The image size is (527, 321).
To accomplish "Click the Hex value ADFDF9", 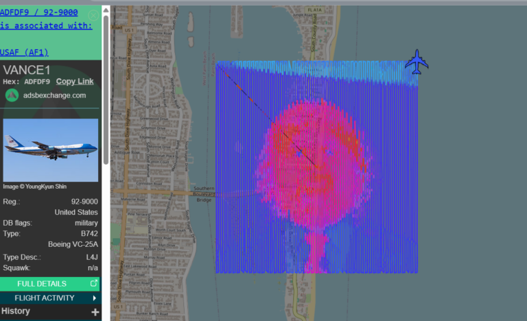I will [37, 82].
